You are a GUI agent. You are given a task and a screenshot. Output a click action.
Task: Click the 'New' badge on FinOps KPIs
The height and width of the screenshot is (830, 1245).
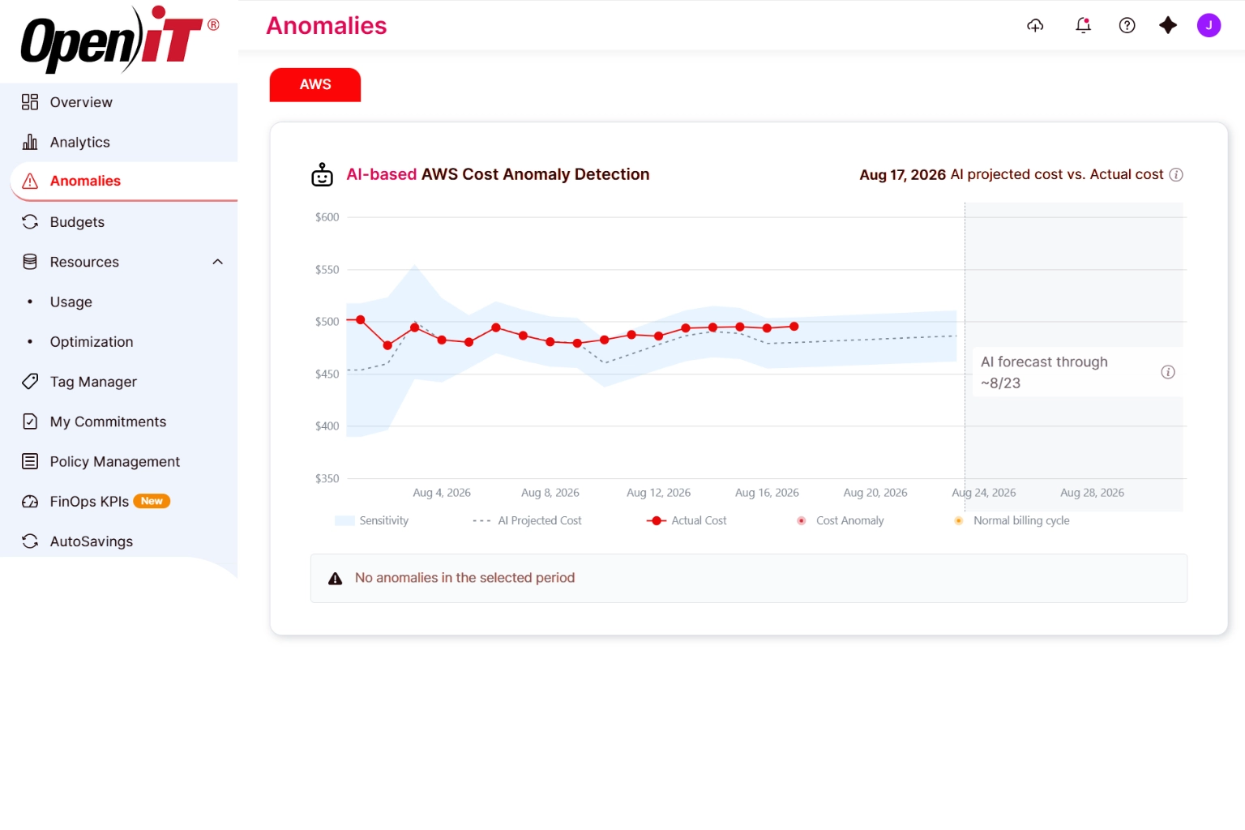[x=152, y=502]
